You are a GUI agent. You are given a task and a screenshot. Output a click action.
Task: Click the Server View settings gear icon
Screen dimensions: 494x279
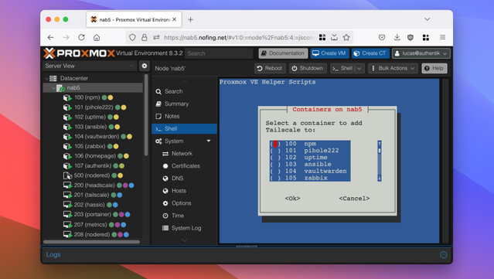click(144, 66)
